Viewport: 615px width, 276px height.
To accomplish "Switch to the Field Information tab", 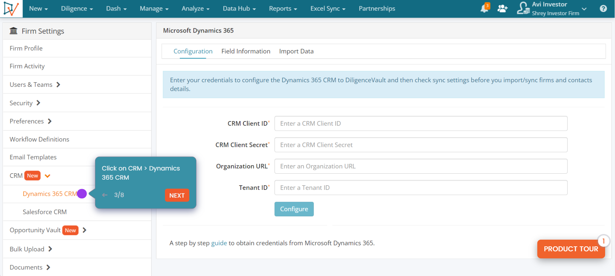I will pyautogui.click(x=246, y=51).
